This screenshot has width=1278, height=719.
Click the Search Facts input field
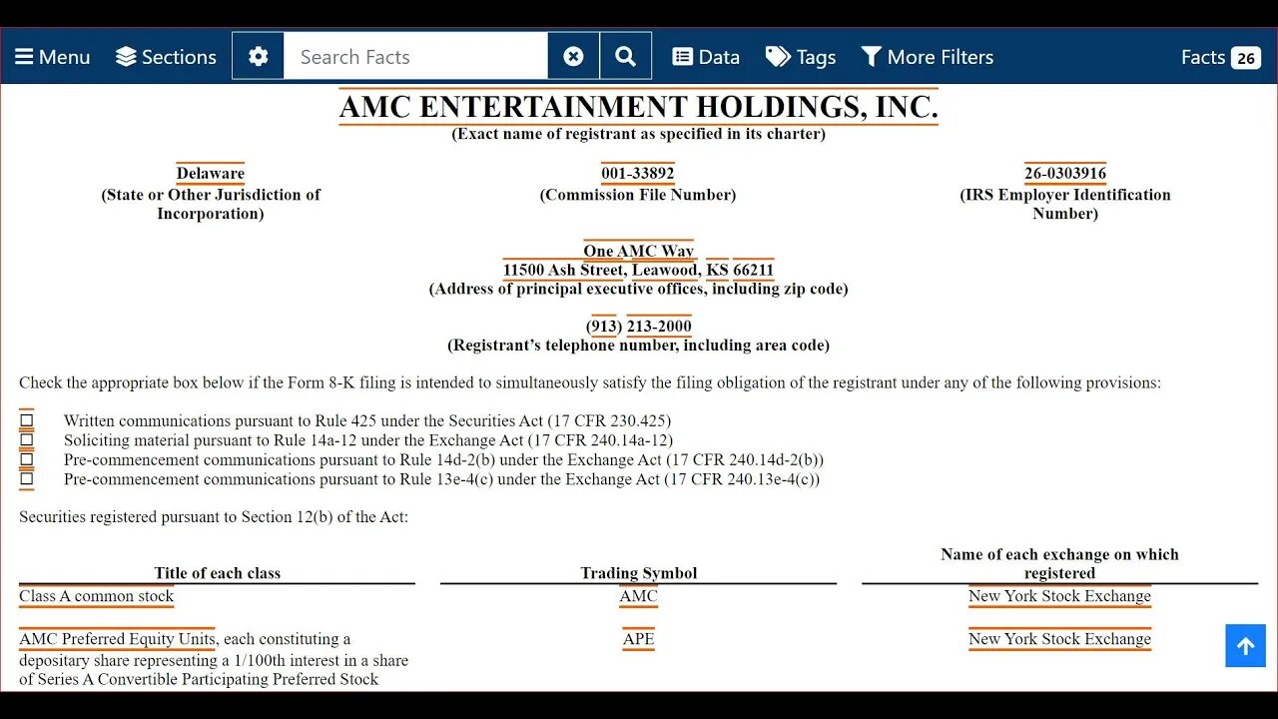tap(415, 56)
